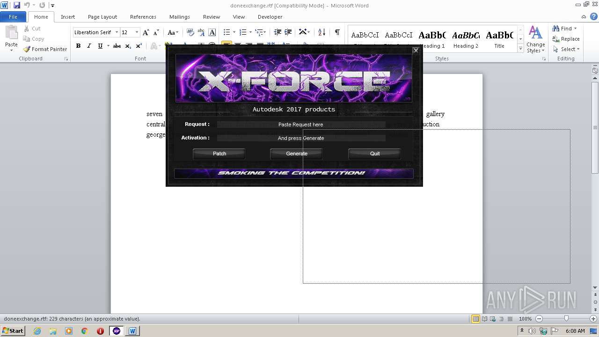Click the Cut scissors command

[32, 29]
